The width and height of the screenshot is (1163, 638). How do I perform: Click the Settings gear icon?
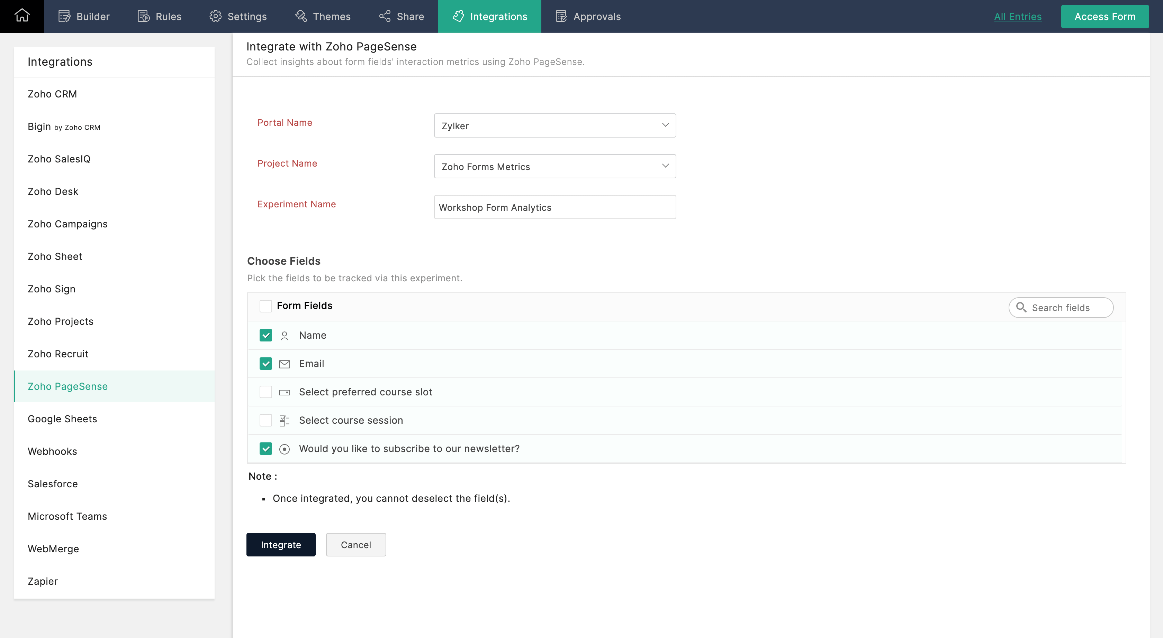tap(215, 16)
